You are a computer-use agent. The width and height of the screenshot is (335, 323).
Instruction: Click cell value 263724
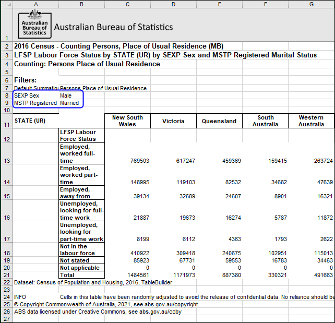tap(324, 161)
